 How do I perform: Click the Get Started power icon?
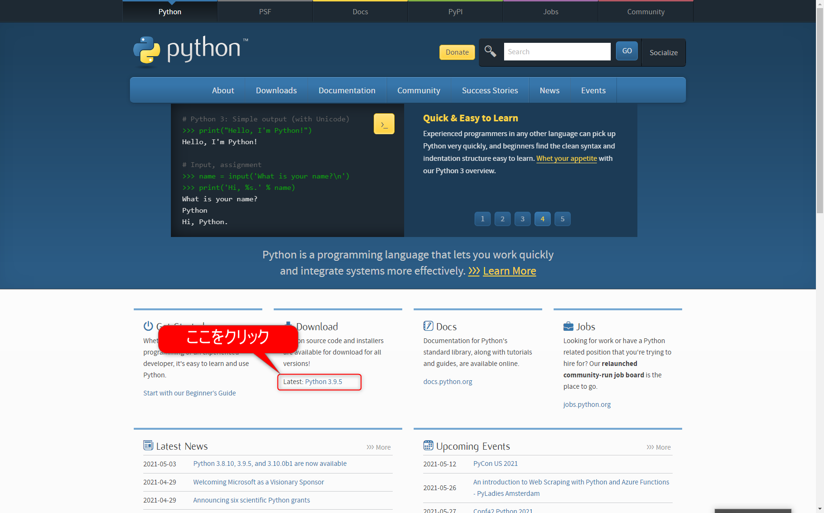point(148,326)
